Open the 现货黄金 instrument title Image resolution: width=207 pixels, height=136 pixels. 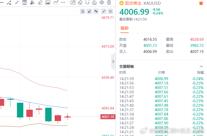(x=133, y=3)
